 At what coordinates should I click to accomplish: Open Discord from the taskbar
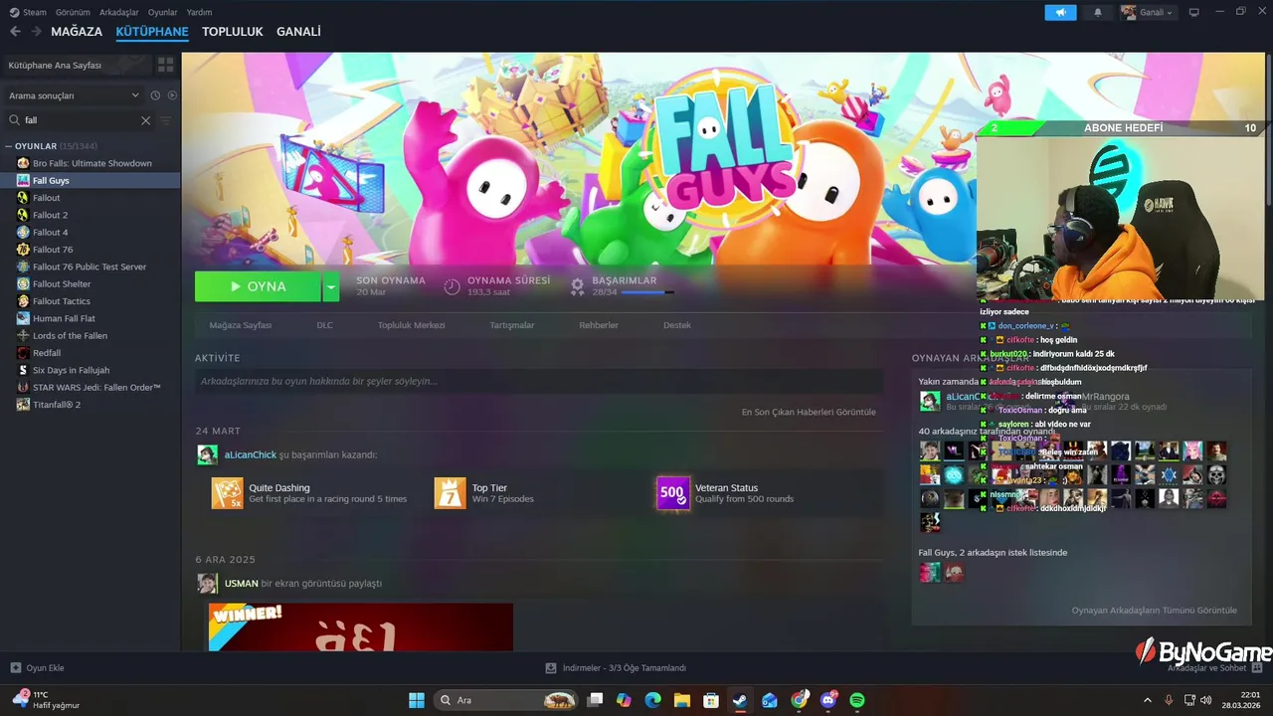(x=828, y=700)
